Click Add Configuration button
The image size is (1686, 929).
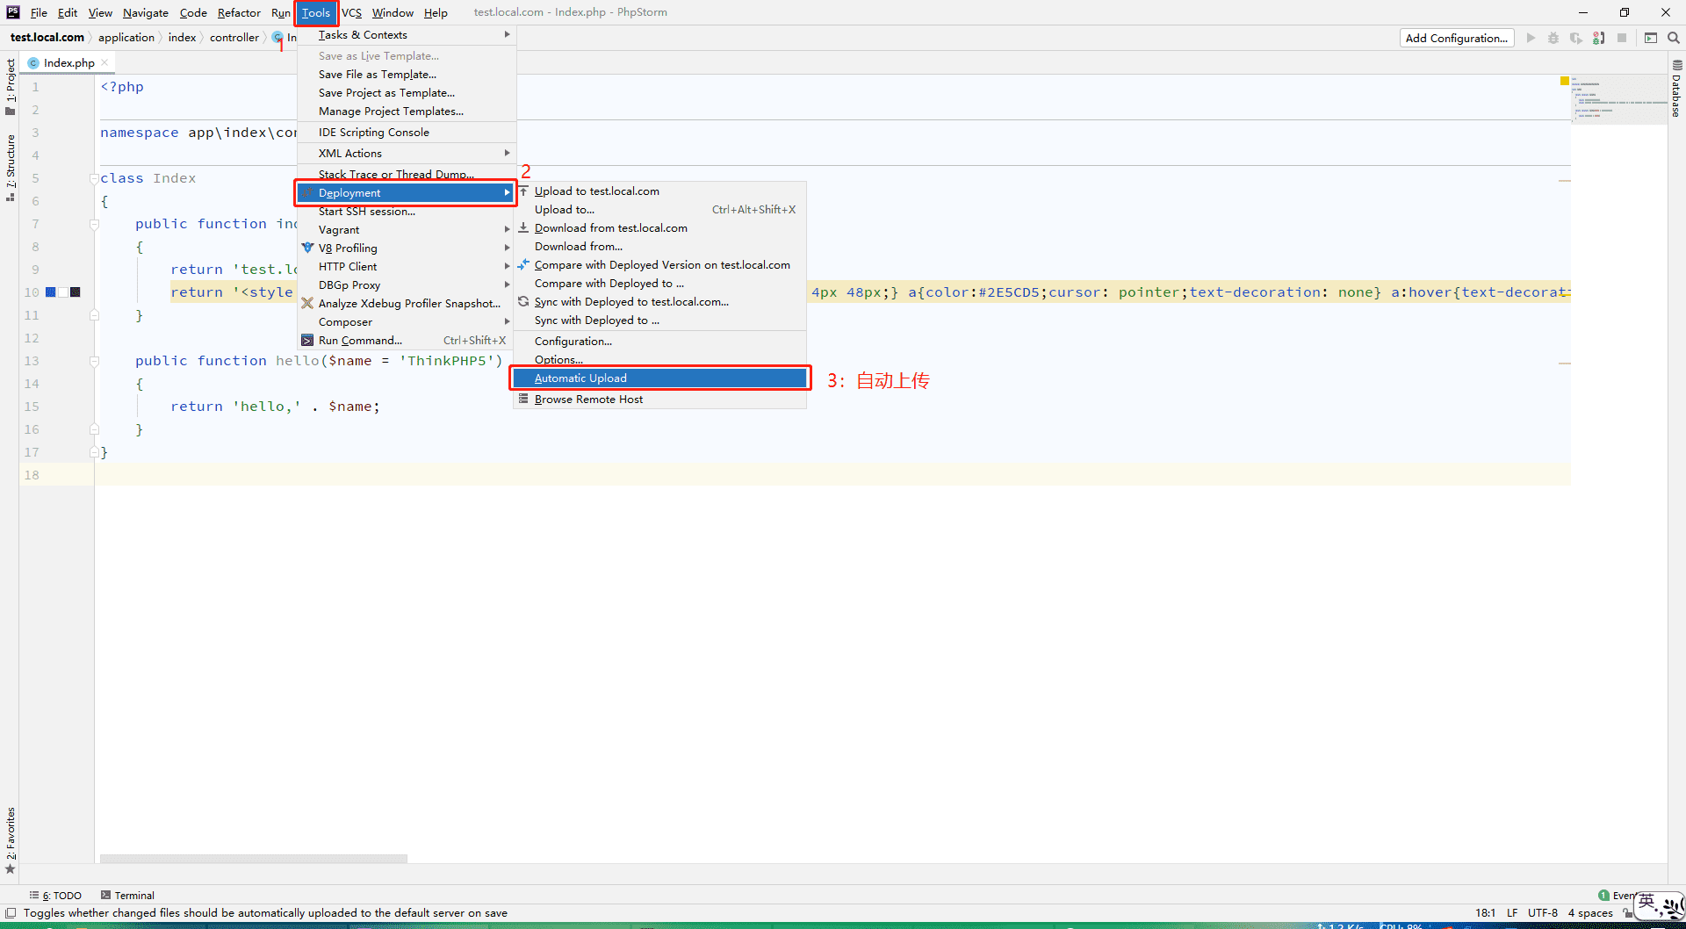coord(1456,38)
